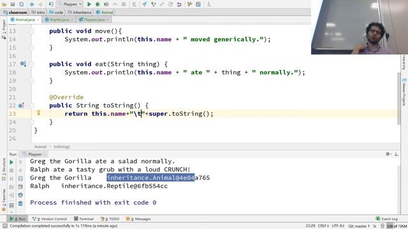Click the Animal item in editor breadcrumb bar
Image resolution: width=408 pixels, height=229 pixels.
coord(40,147)
